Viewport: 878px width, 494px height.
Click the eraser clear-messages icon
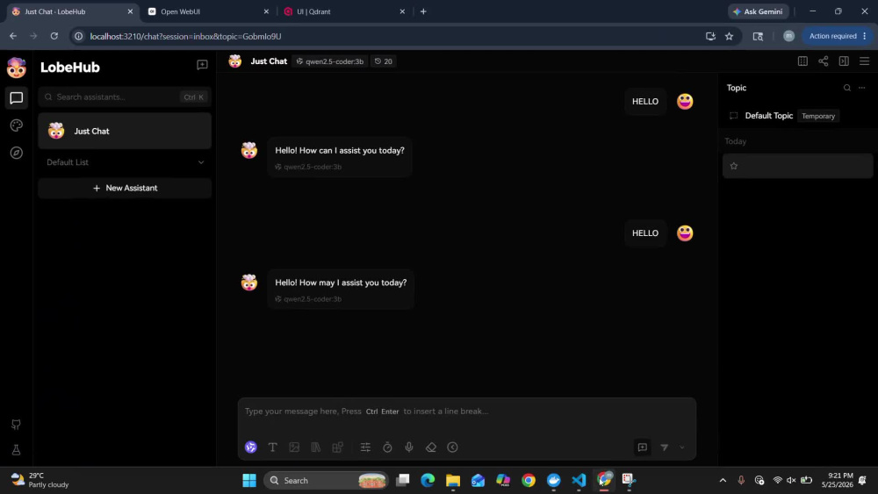pos(430,447)
